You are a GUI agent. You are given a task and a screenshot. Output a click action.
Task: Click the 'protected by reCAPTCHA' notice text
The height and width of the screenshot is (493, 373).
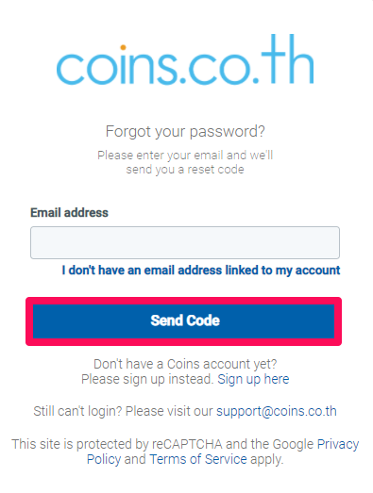(x=149, y=444)
